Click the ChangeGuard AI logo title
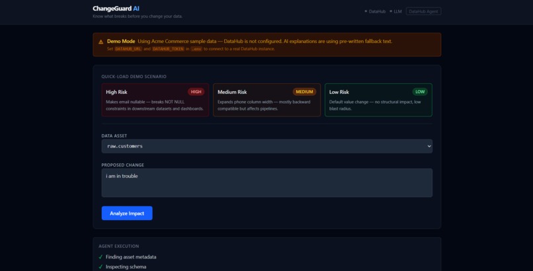The image size is (533, 271). [x=116, y=9]
